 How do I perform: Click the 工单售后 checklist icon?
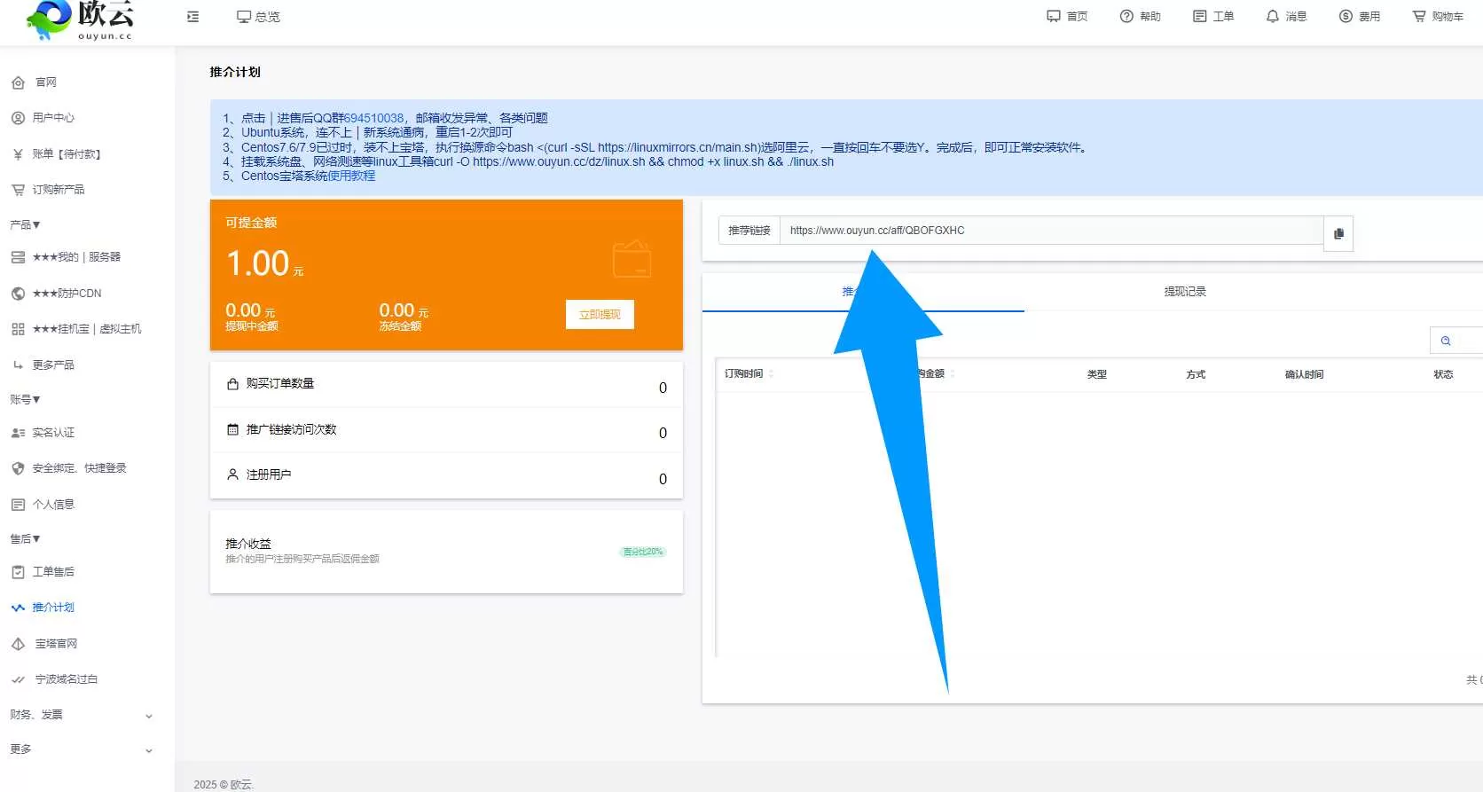pyautogui.click(x=18, y=572)
